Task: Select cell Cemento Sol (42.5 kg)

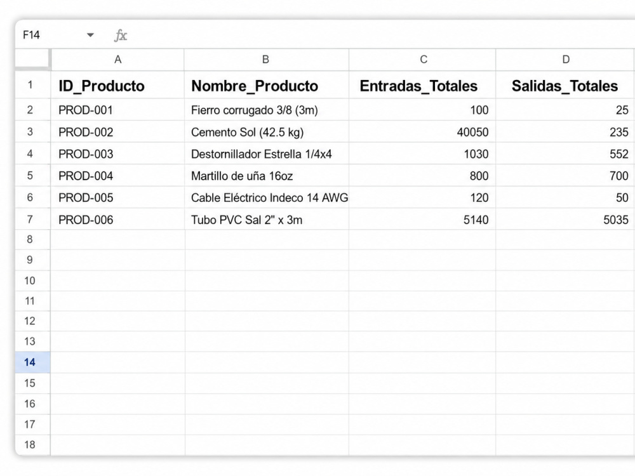Action: click(267, 131)
